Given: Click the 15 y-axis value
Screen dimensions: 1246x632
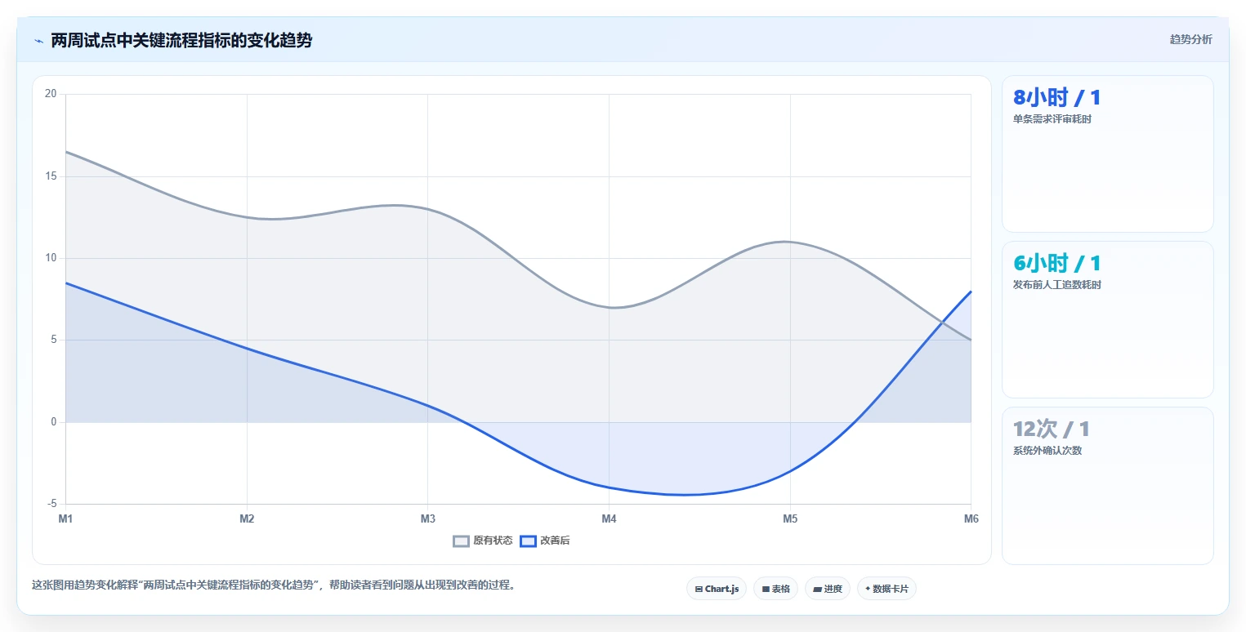Looking at the screenshot, I should click(51, 176).
